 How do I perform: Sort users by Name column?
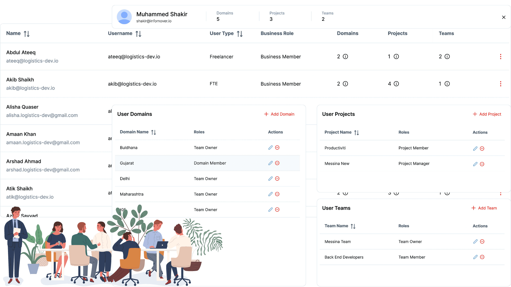coord(27,34)
